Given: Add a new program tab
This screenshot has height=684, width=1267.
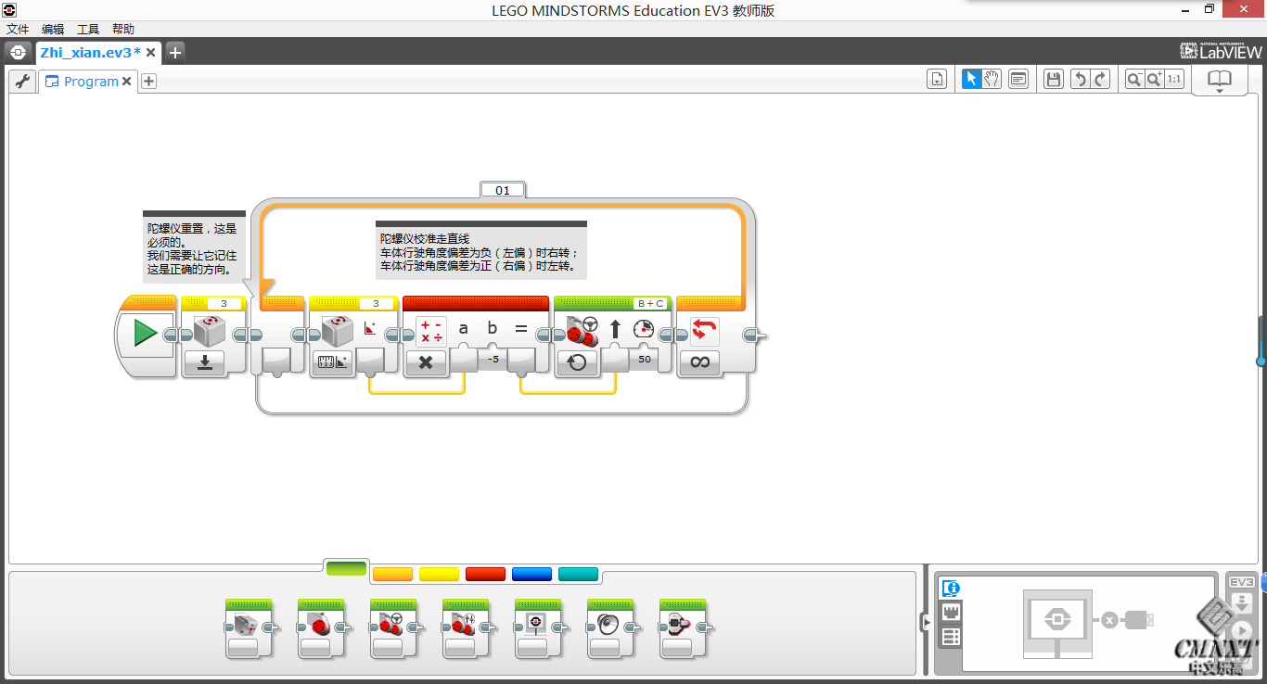Looking at the screenshot, I should (x=148, y=82).
